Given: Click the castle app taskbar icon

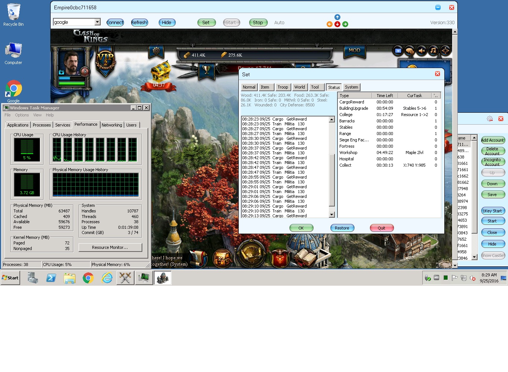Looking at the screenshot, I should point(162,278).
